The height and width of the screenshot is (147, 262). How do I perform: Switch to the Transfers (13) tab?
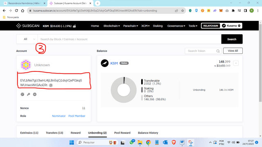tap(54, 133)
